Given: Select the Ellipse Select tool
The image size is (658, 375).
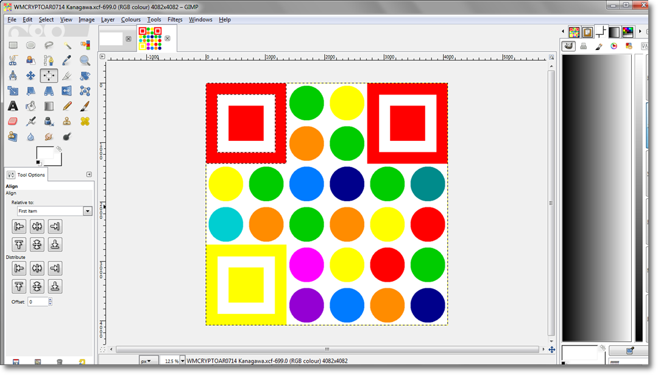Looking at the screenshot, I should [30, 45].
